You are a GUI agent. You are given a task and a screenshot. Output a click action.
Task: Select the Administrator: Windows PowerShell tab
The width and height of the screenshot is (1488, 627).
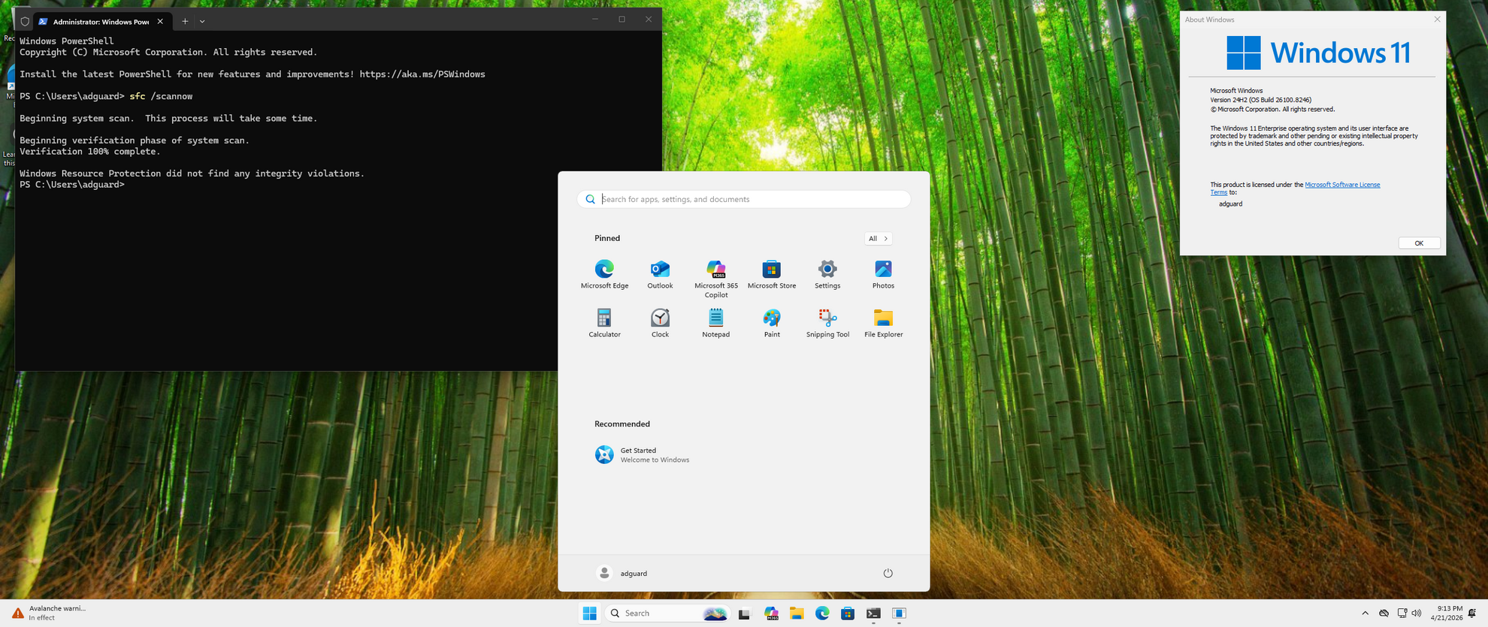(100, 22)
